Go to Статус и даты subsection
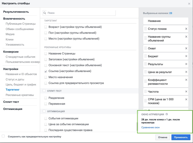Viewport: 193px width, 143px height. 15,79
